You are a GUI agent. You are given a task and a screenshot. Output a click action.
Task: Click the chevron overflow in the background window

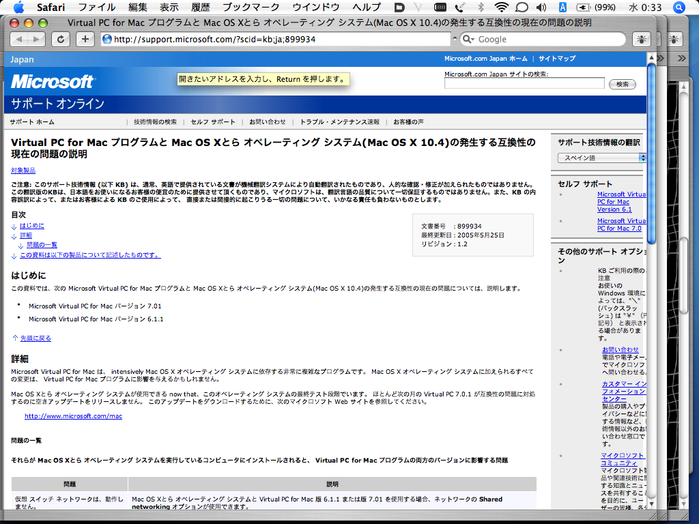coord(682,59)
